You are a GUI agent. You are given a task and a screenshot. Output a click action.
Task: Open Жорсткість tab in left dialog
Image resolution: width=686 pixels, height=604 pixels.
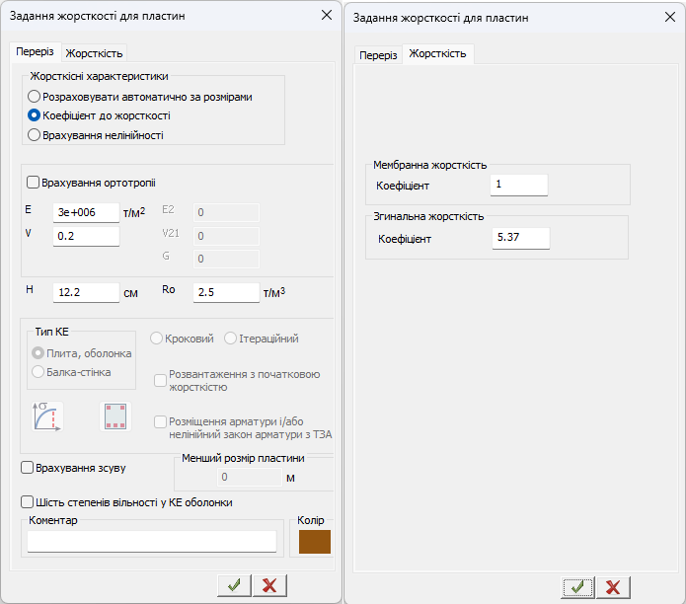95,53
